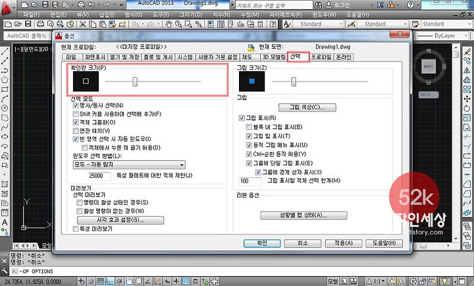This screenshot has width=474, height=286.
Task: Click the Plot printer icon in the standard toolbar
Action: click(40, 24)
